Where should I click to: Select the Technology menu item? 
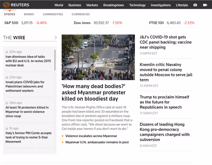click(x=137, y=5)
